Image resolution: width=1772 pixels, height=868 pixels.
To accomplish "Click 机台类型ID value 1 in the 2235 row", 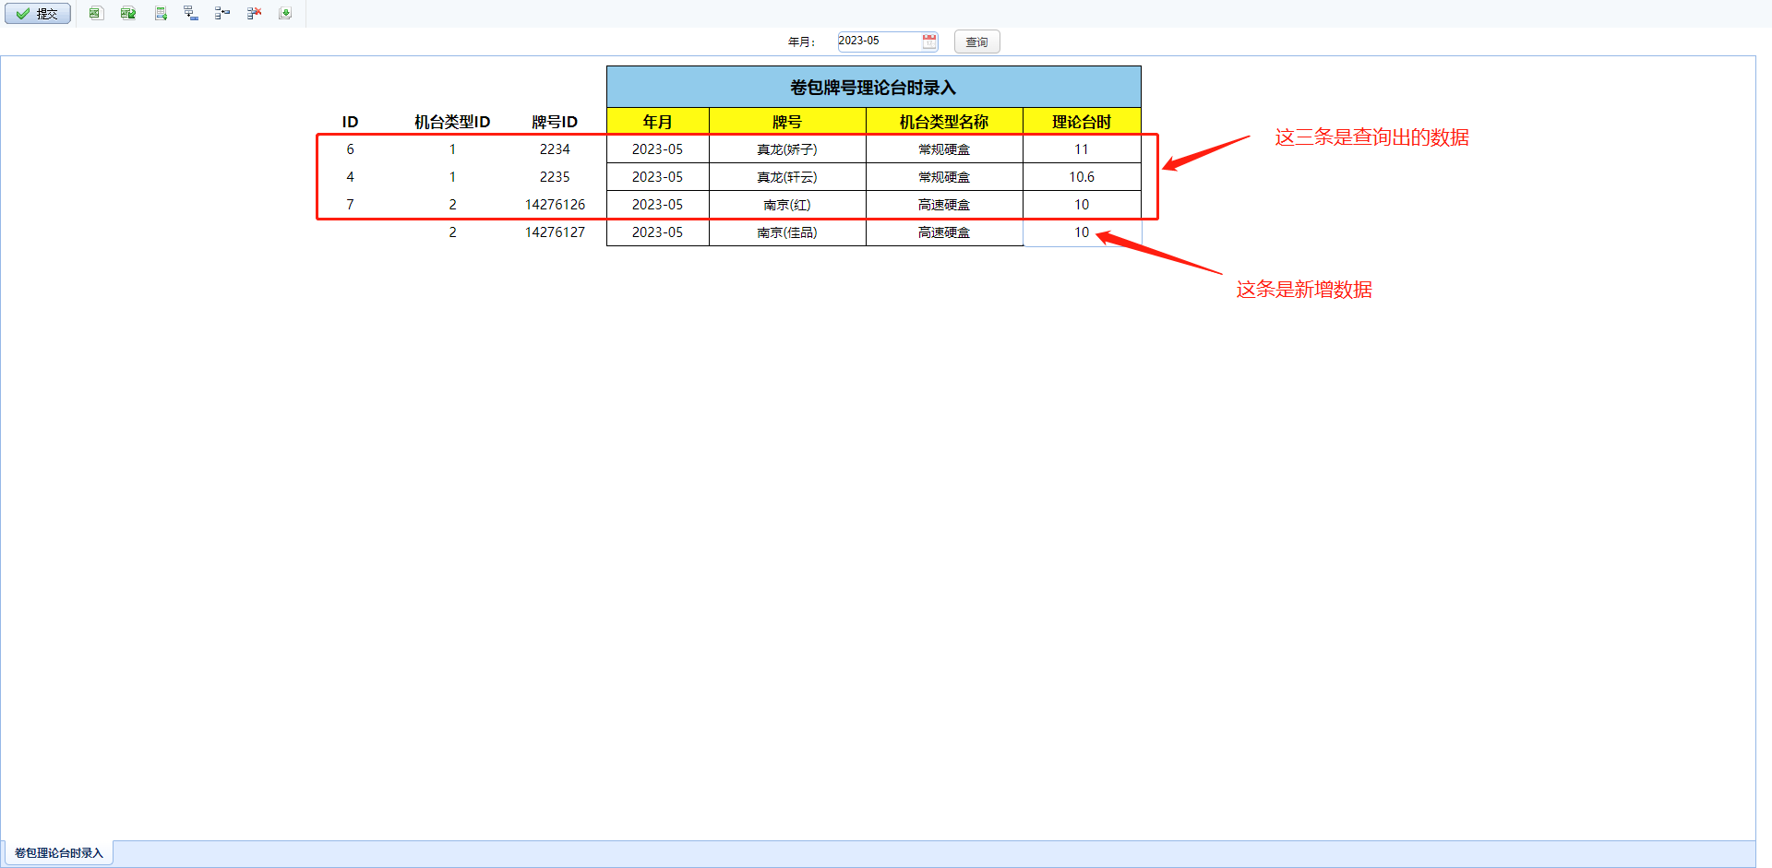I will pos(452,177).
